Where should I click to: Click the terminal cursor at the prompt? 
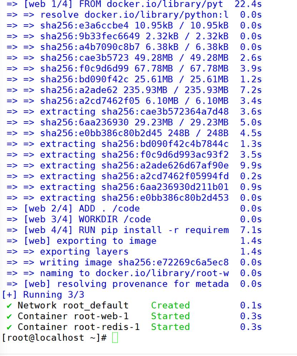click(x=115, y=337)
